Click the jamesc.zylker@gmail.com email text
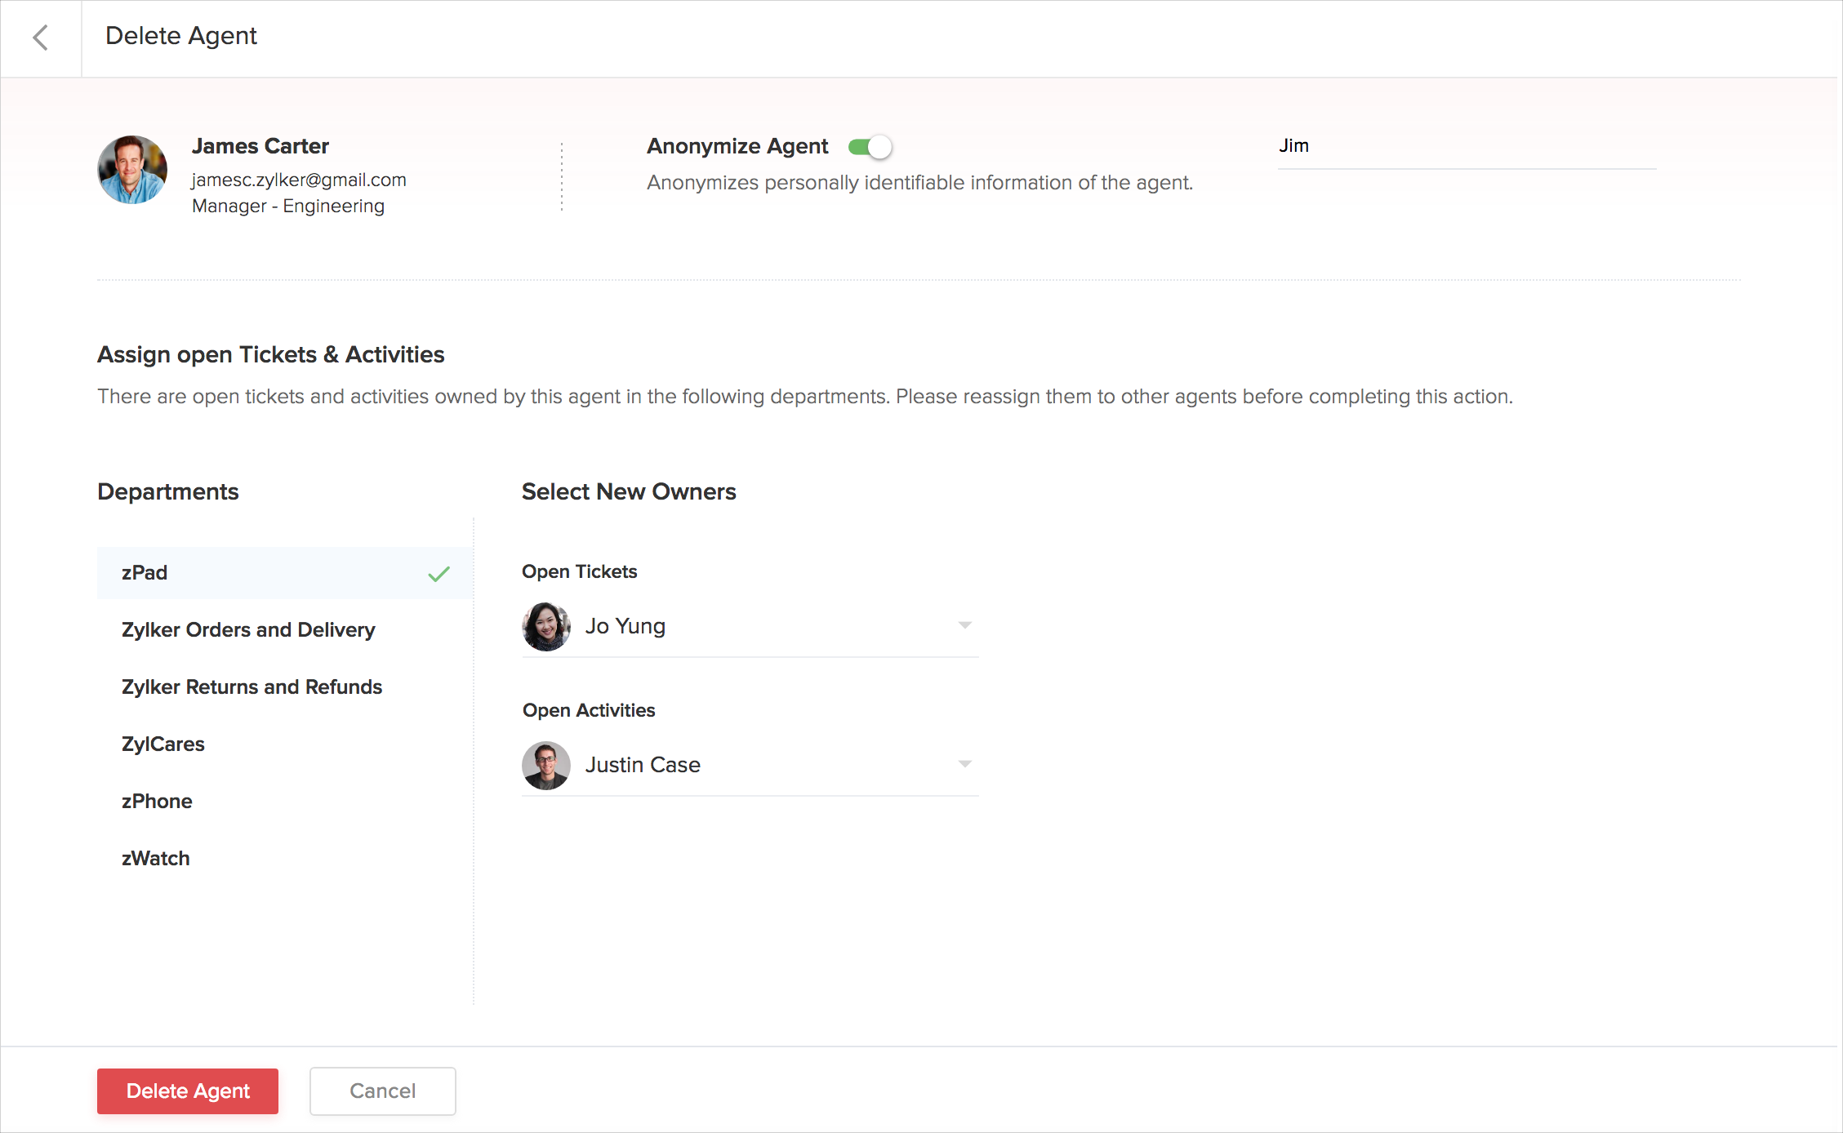 (299, 180)
